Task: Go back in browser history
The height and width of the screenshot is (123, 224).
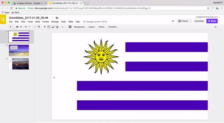Action: coord(3,8)
